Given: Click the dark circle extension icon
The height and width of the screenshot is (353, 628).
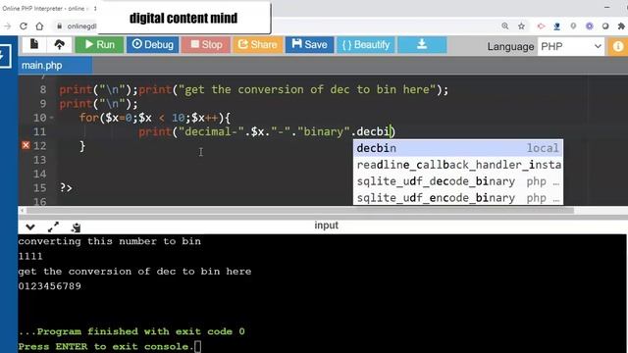Looking at the screenshot, I should tap(605, 26).
